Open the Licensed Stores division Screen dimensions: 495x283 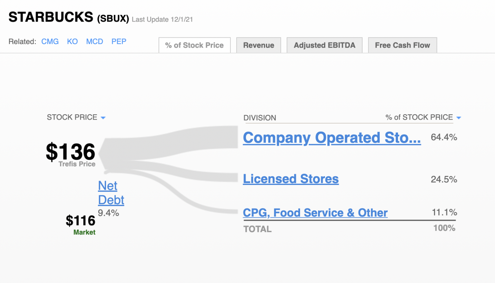click(291, 179)
